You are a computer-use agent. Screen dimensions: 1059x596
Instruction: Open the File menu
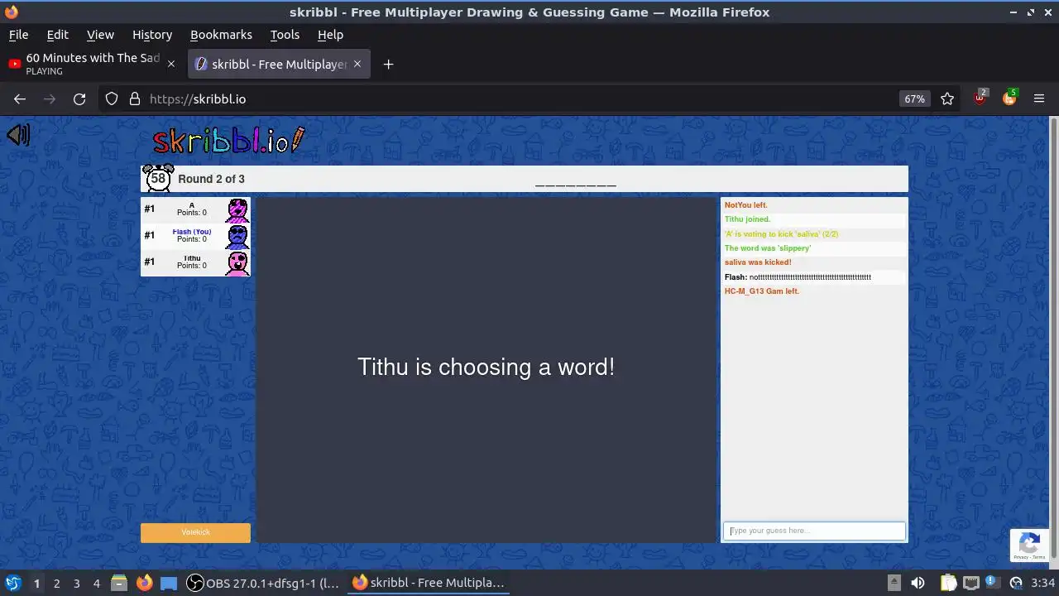click(18, 35)
